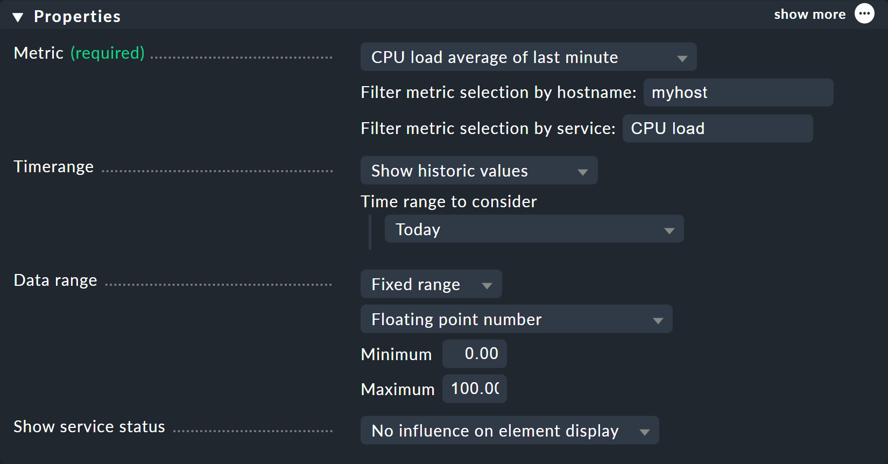Click the arrow on the Floating point number dropdown
Image resolution: width=888 pixels, height=464 pixels.
pyautogui.click(x=658, y=320)
